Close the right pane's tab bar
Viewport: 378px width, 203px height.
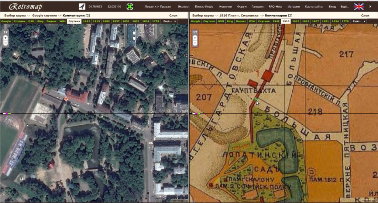click(x=364, y=21)
